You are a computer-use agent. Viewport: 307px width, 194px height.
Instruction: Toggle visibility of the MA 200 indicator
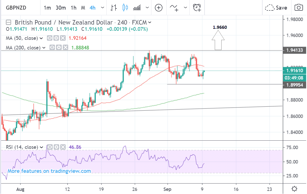pyautogui.click(x=52, y=48)
